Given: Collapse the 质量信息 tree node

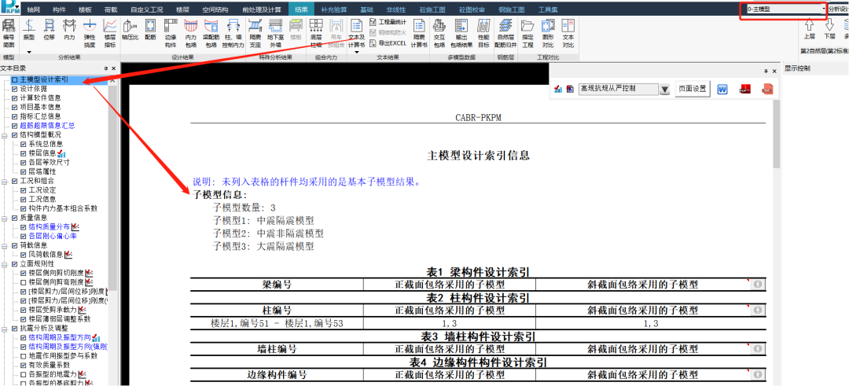Looking at the screenshot, I should tap(5, 218).
